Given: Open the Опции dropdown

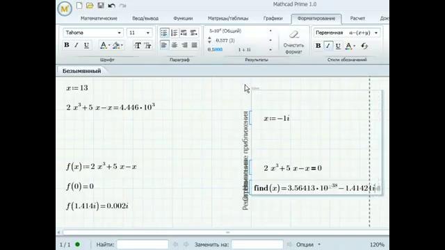Looking at the screenshot, I should [x=309, y=244].
